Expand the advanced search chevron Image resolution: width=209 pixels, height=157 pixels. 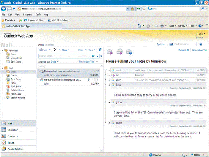[x=101, y=56]
